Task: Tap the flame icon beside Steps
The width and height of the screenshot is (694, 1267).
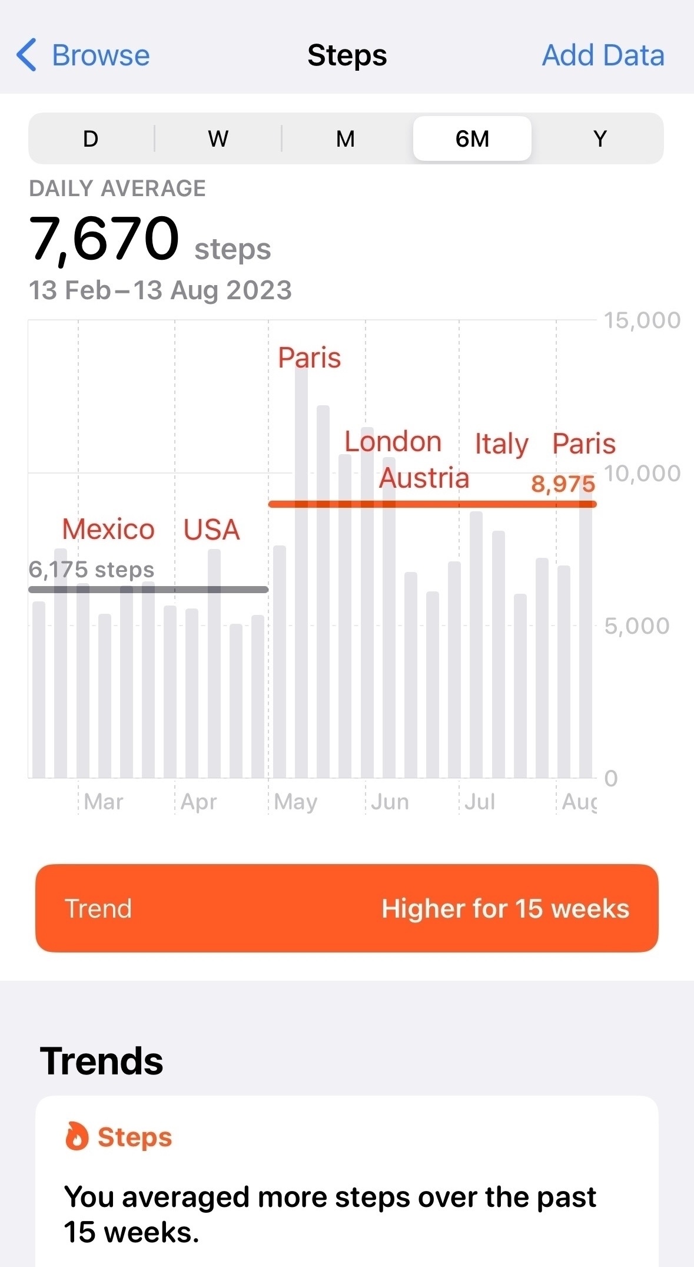Action: pos(77,1136)
